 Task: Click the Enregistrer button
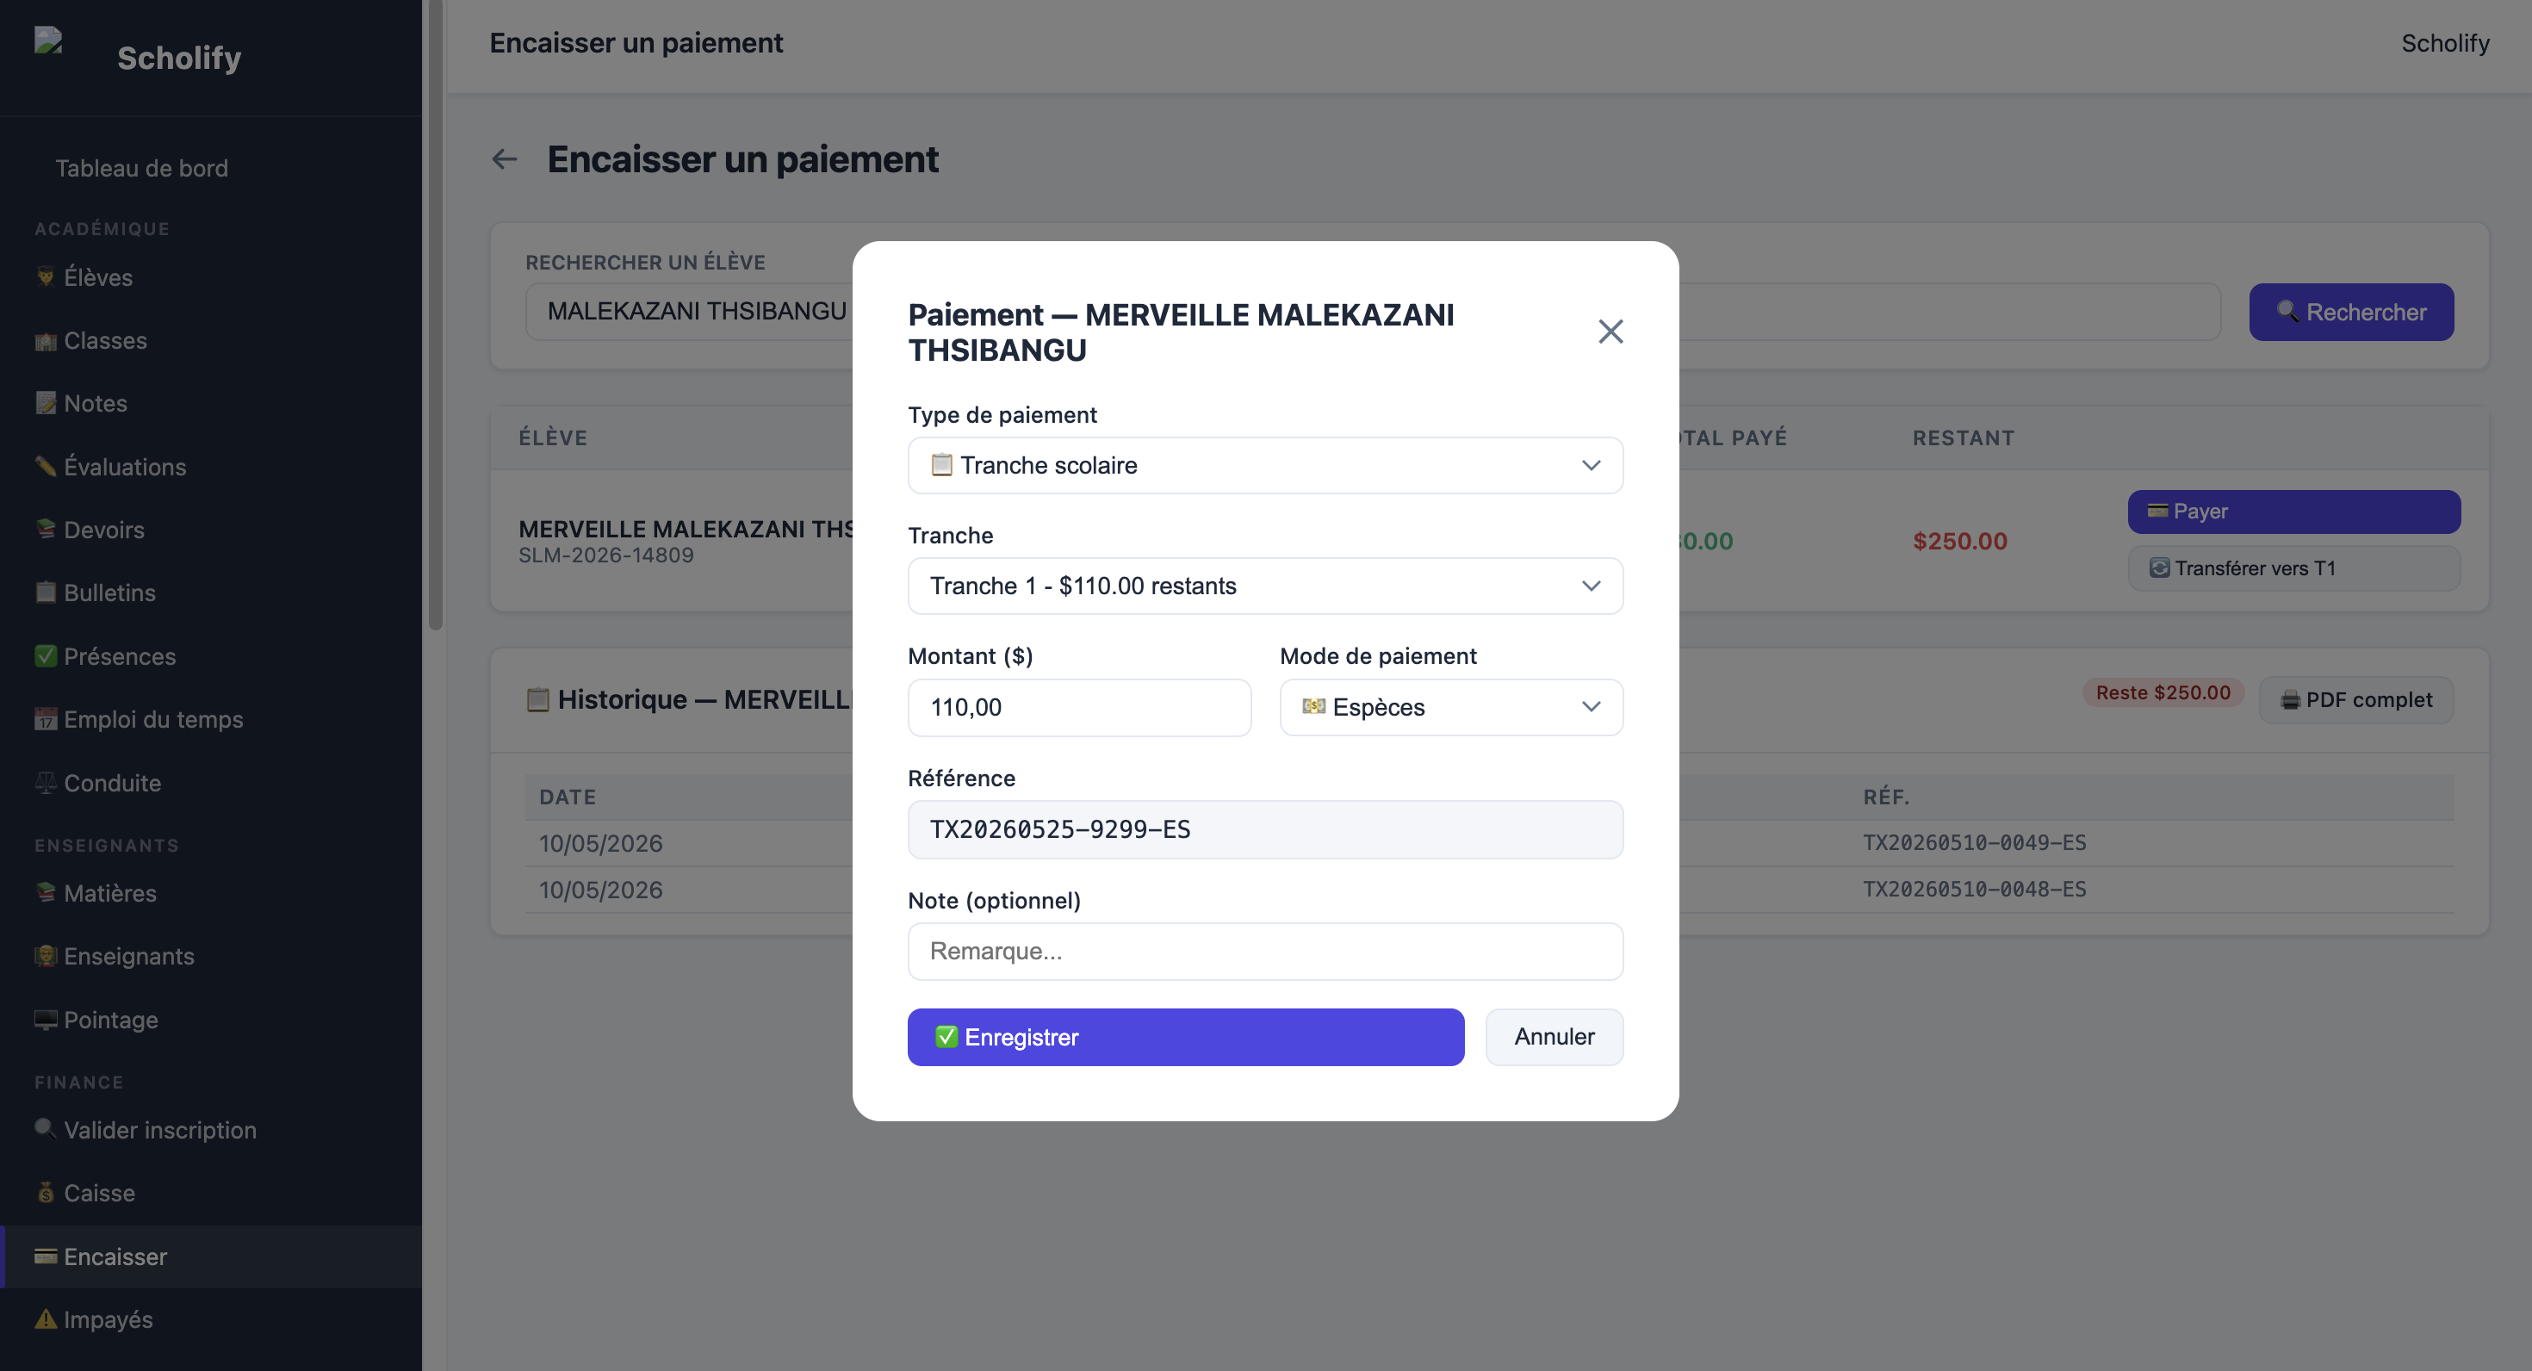(1185, 1037)
